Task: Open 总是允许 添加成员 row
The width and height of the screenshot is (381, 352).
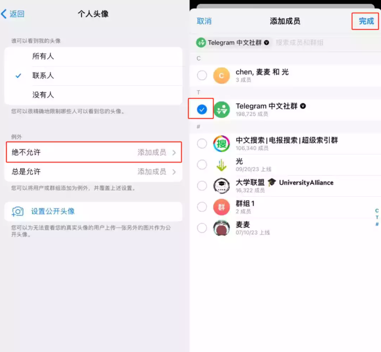Action: 93,172
